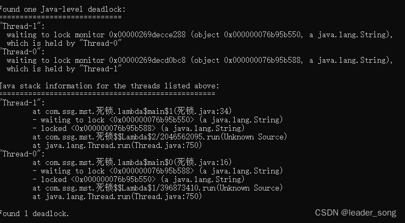Click the "Java stack information" heading line
This screenshot has width=405, height=223.
coord(110,86)
